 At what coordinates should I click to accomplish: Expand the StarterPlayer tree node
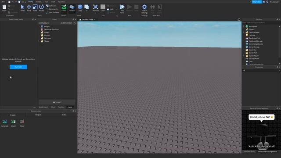[x=244, y=56]
